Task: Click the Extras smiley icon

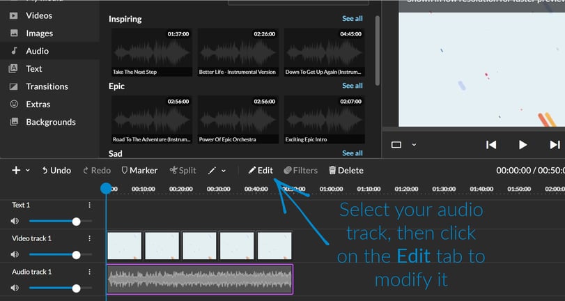Action: 14,105
